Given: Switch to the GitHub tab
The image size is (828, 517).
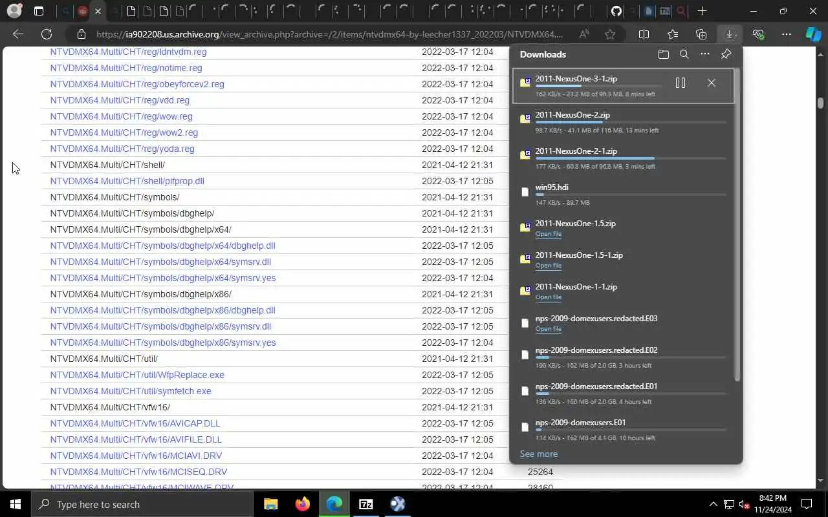Looking at the screenshot, I should [x=616, y=11].
